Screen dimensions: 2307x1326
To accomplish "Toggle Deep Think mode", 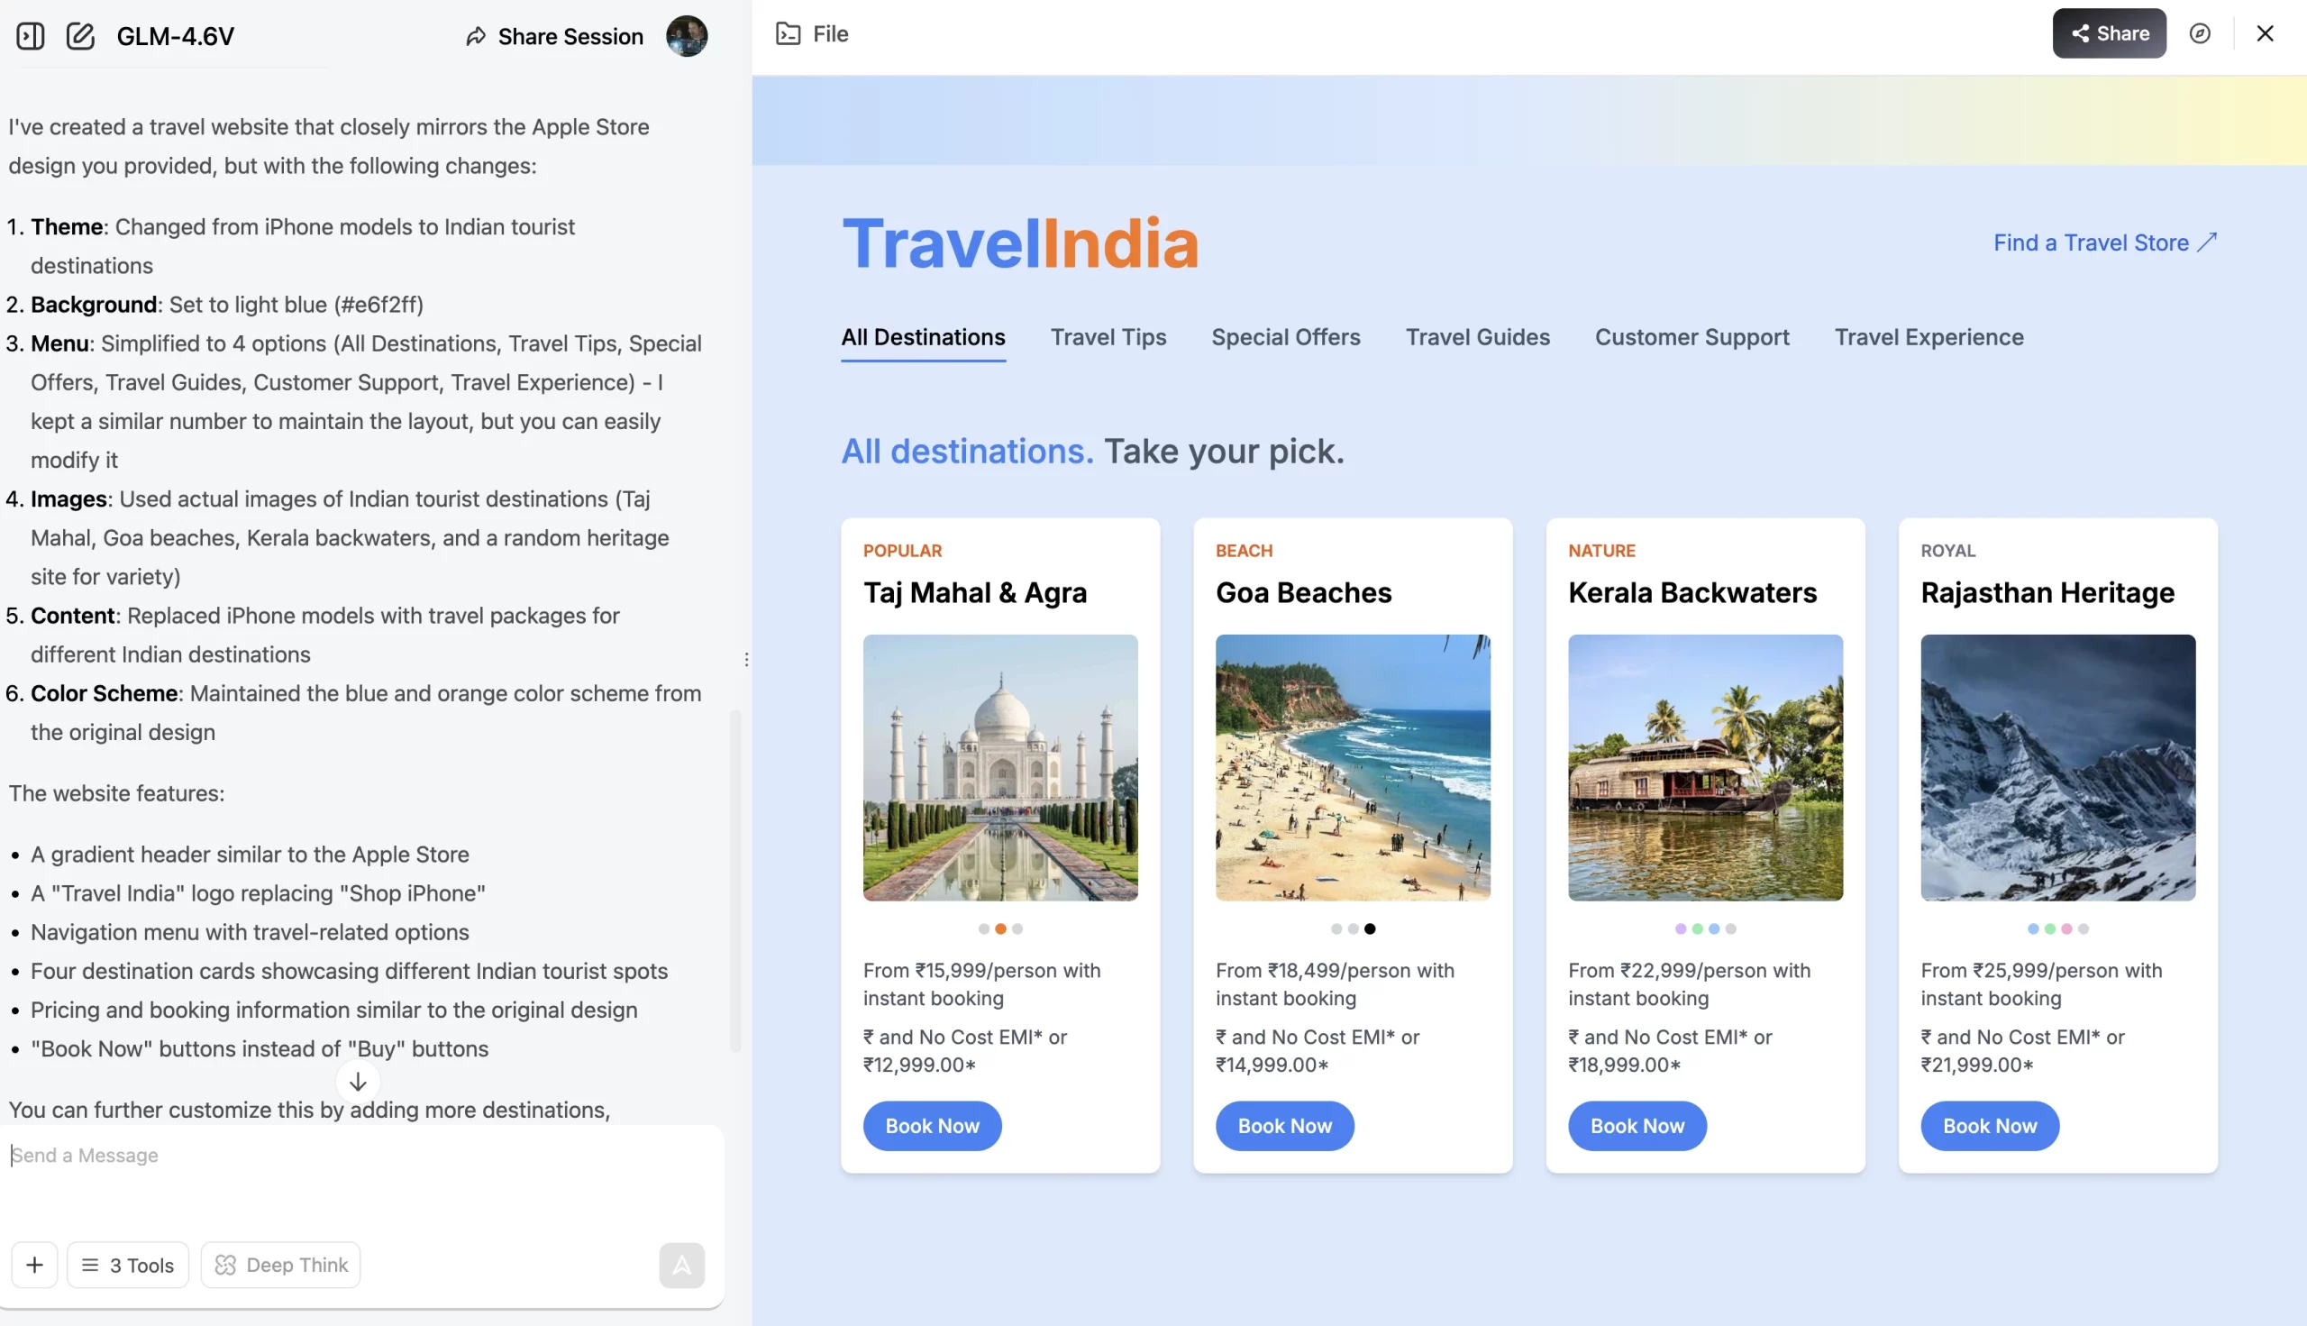I will (x=280, y=1265).
